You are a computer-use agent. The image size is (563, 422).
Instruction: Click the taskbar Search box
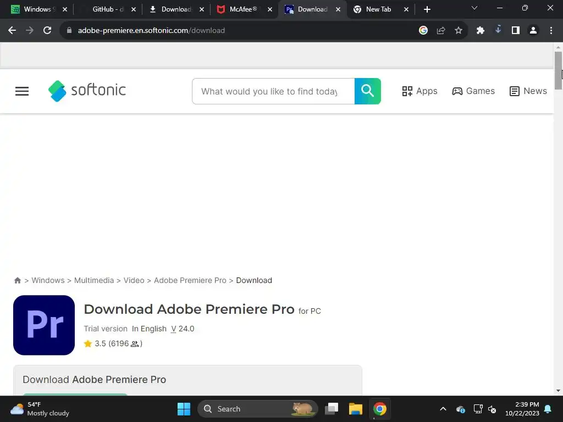tap(257, 409)
